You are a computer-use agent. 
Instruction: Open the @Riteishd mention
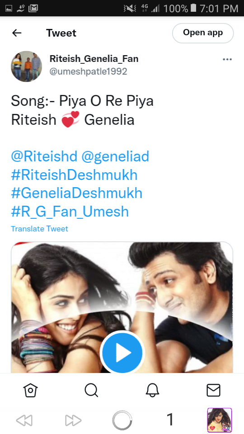44,156
